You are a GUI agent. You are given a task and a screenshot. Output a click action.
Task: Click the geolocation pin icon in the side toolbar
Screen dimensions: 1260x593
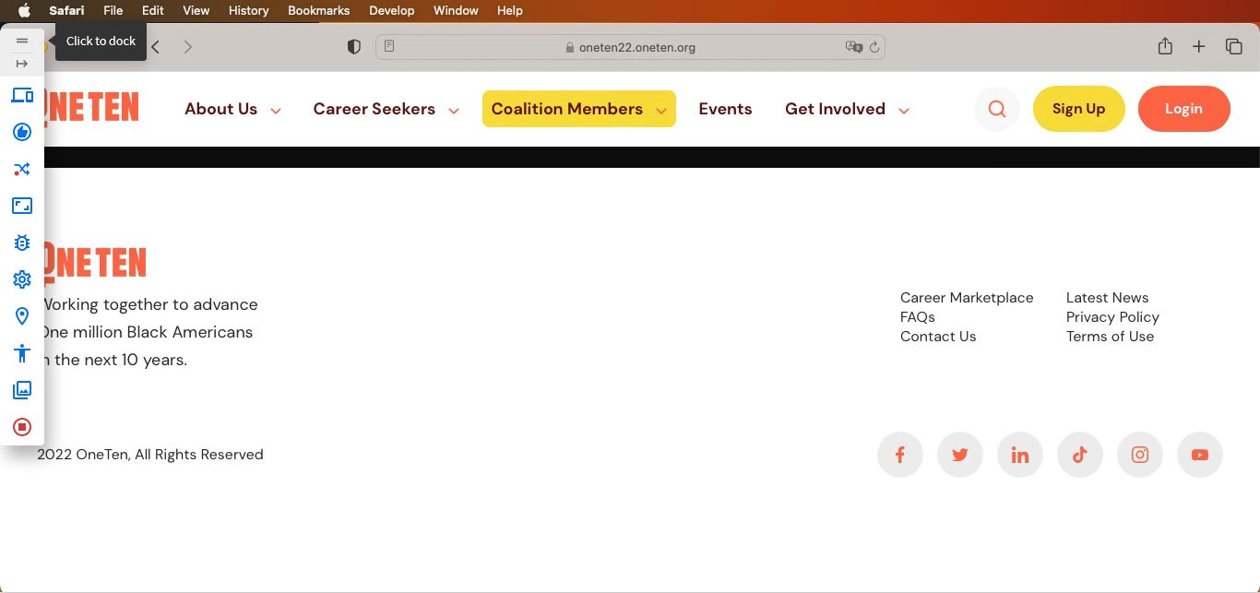pyautogui.click(x=22, y=316)
